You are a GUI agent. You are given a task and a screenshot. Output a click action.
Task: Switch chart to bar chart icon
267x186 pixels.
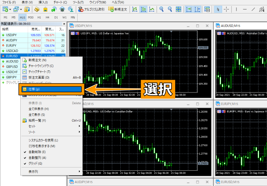[x=135, y=9]
